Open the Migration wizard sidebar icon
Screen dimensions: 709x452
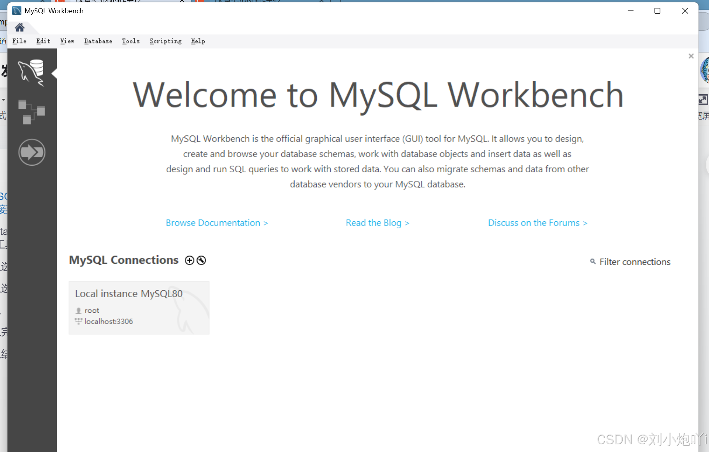pyautogui.click(x=32, y=152)
